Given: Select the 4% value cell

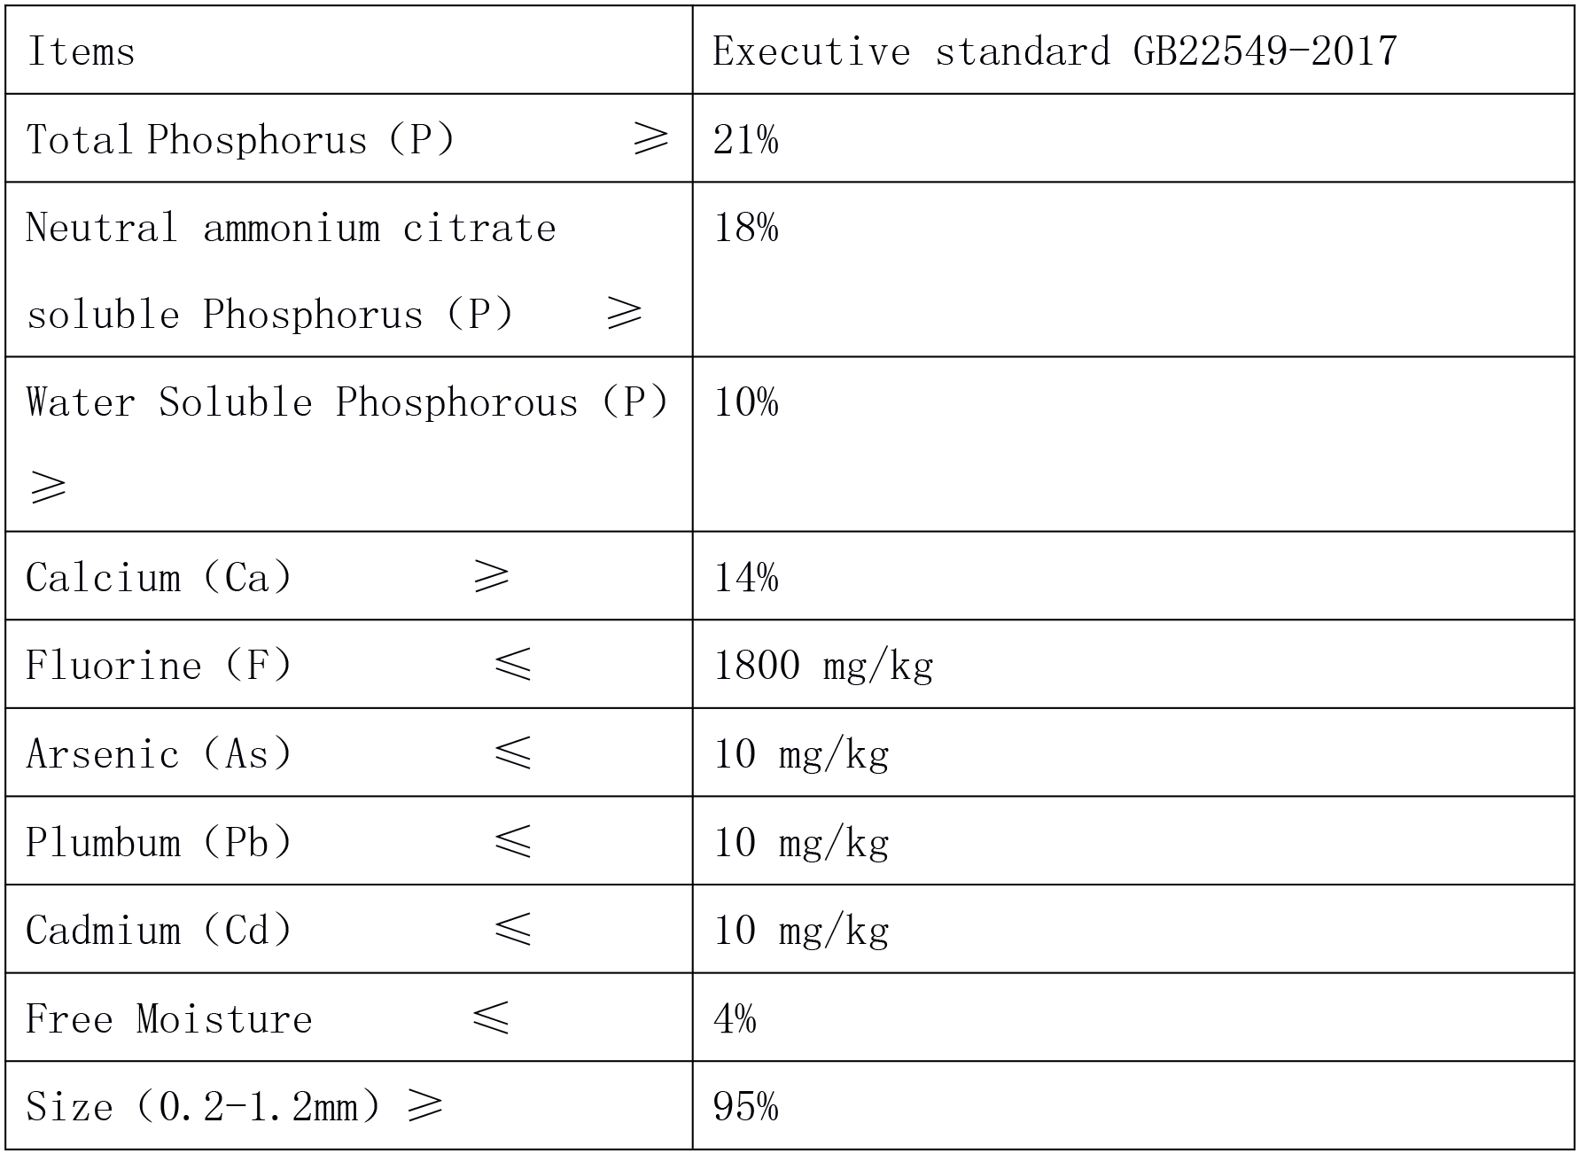Looking at the screenshot, I should coord(735,1019).
